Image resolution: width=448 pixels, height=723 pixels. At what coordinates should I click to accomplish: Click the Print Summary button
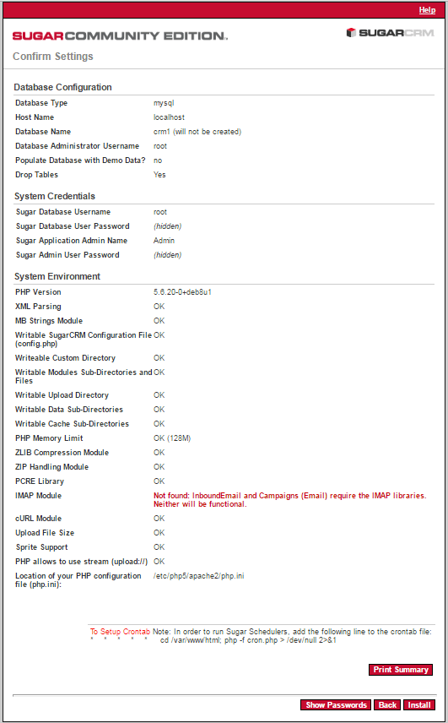click(401, 670)
